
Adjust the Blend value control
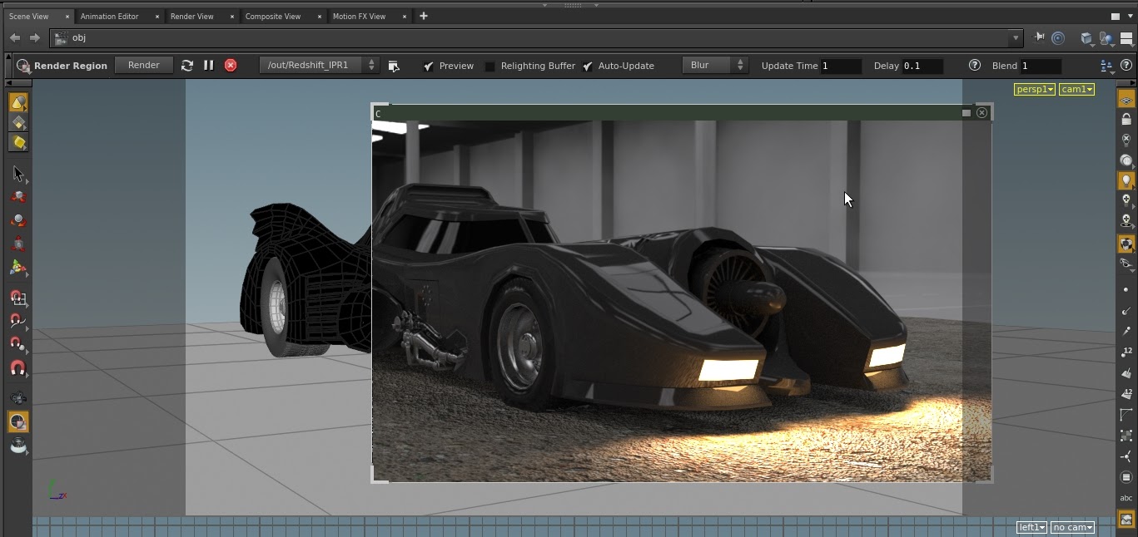pos(1041,66)
